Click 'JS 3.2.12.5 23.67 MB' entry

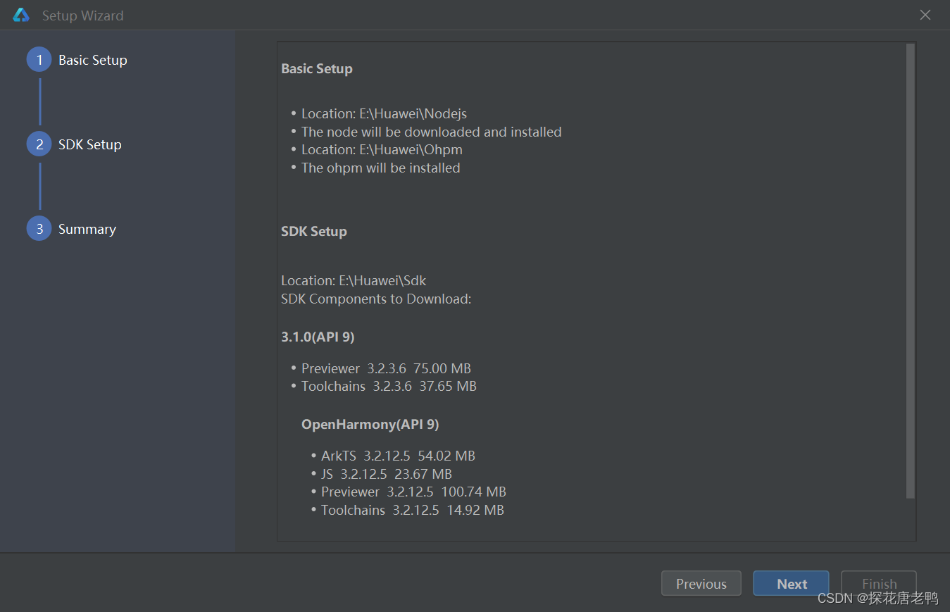coord(387,474)
